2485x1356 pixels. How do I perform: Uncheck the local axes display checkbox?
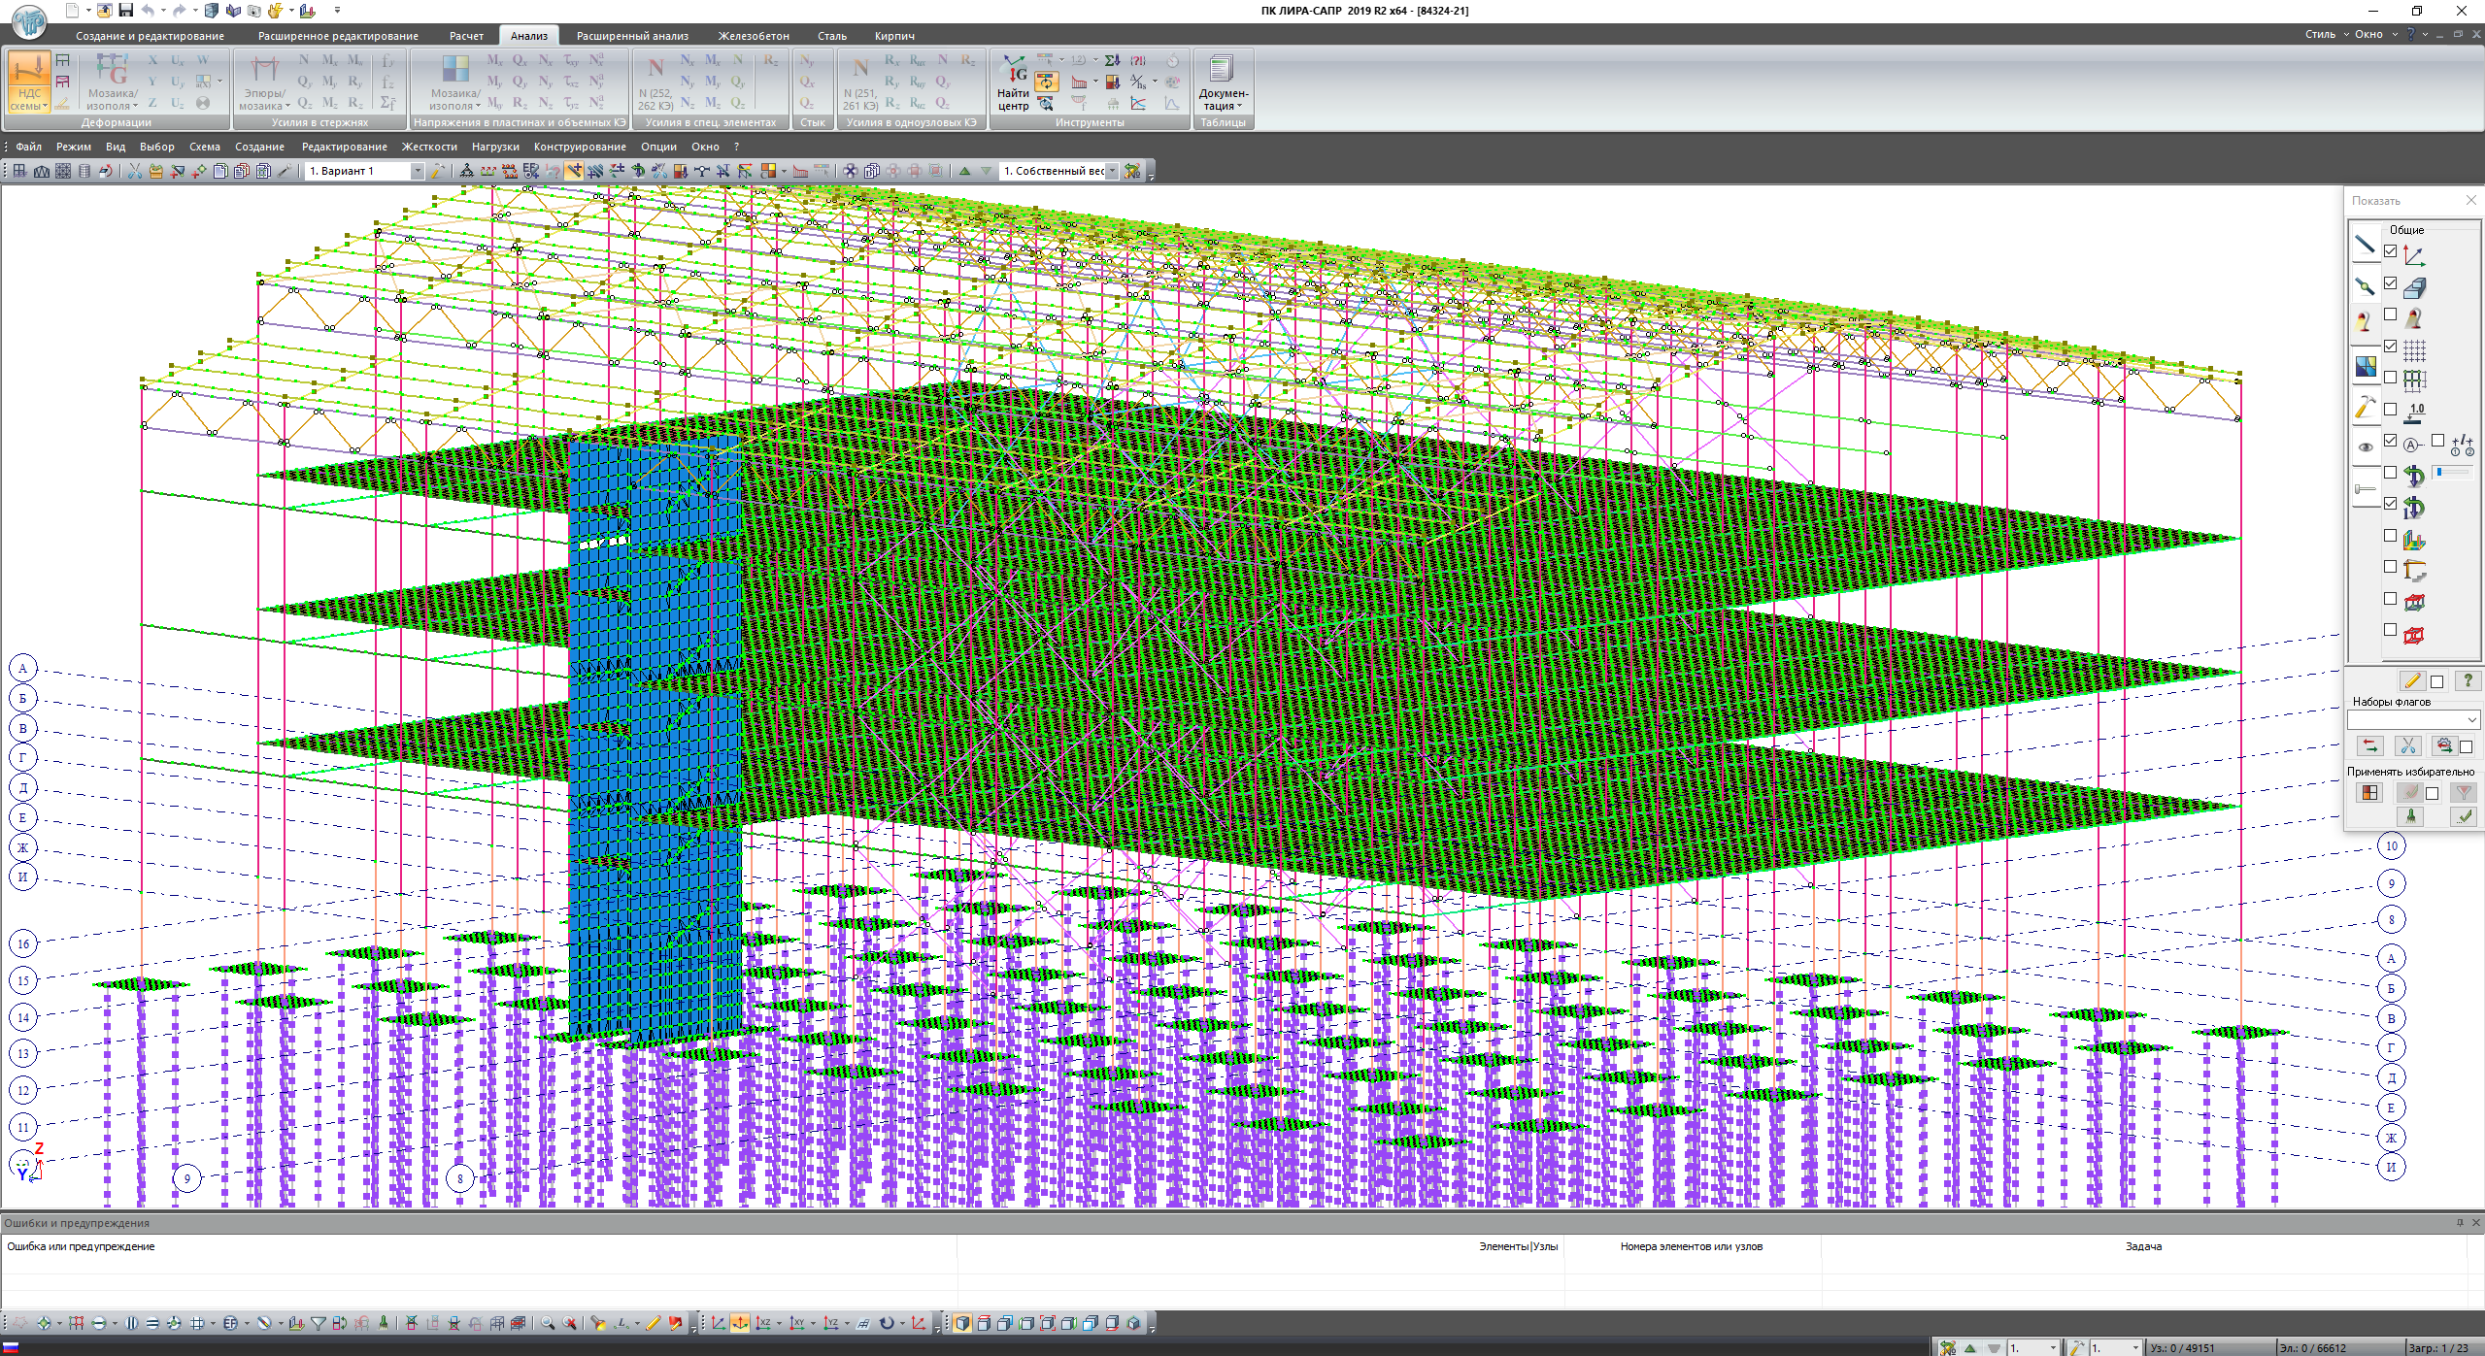pyautogui.click(x=2390, y=251)
